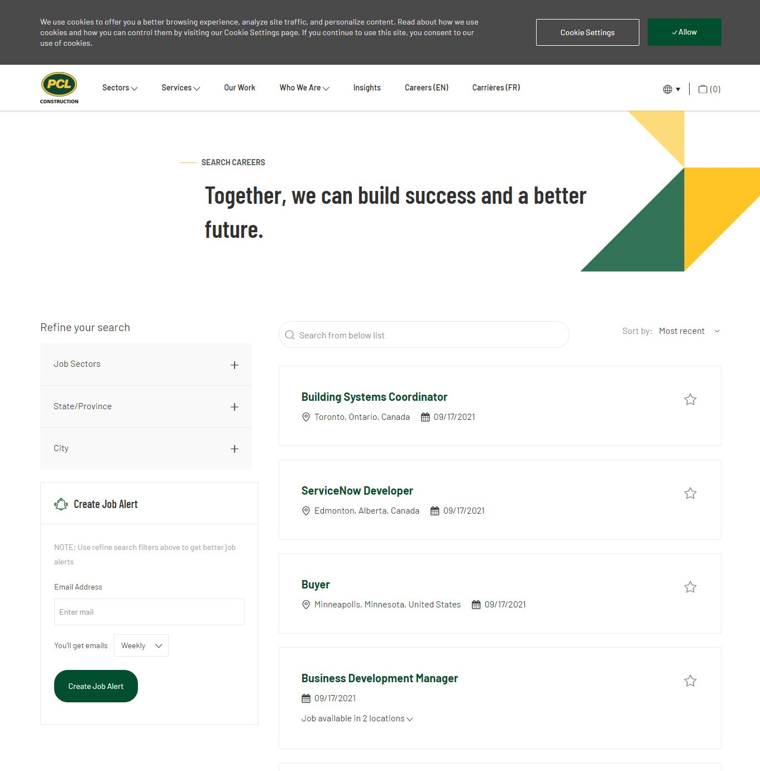760x771 pixels.
Task: Open the Sort by Most recent dropdown
Action: click(689, 331)
